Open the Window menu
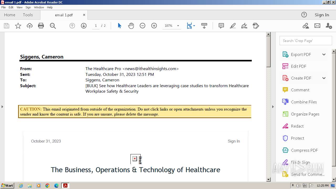 click(39, 7)
